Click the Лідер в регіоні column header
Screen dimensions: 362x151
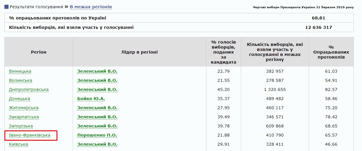coord(140,52)
